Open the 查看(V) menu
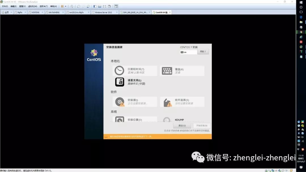The image size is (306, 172). coord(22,7)
